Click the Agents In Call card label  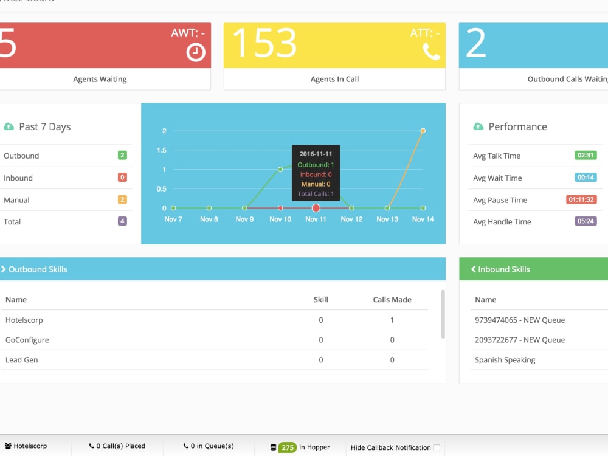[x=334, y=79]
